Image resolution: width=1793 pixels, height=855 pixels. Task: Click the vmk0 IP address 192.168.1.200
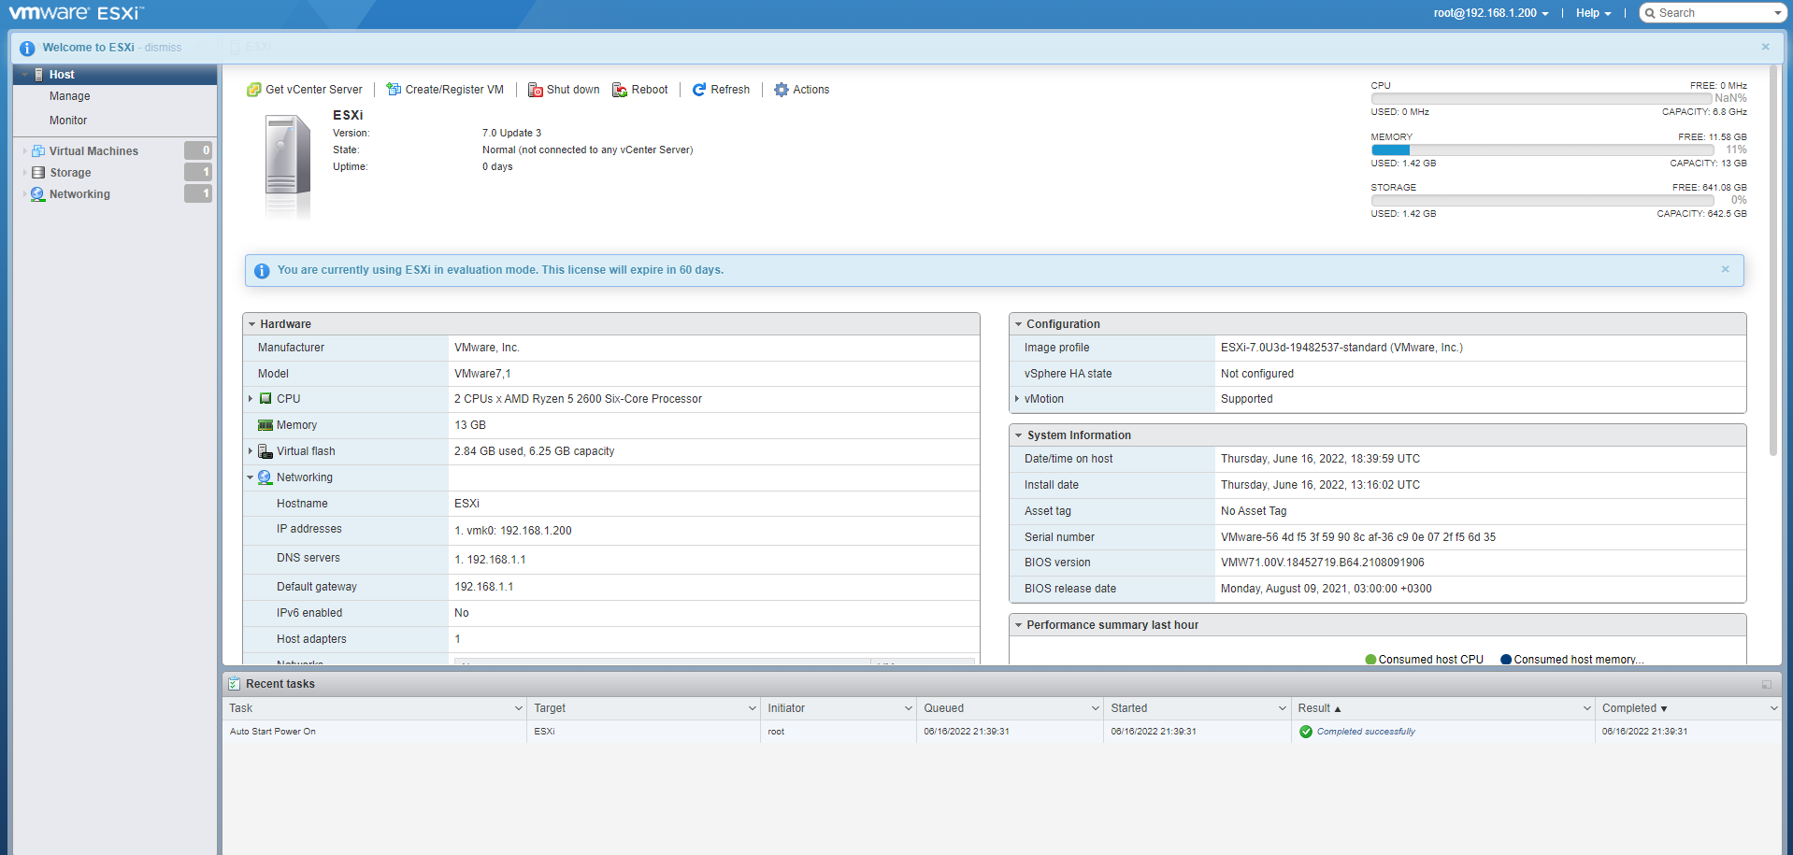(536, 531)
